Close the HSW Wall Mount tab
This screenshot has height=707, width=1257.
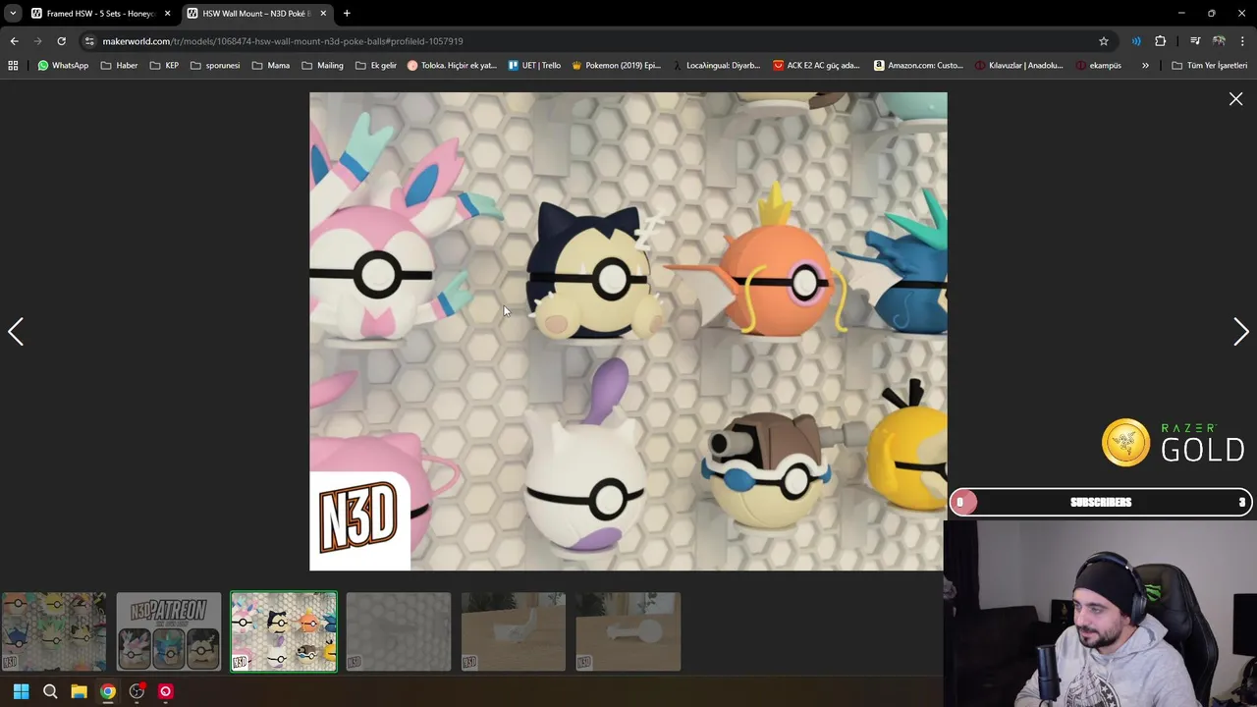(323, 14)
